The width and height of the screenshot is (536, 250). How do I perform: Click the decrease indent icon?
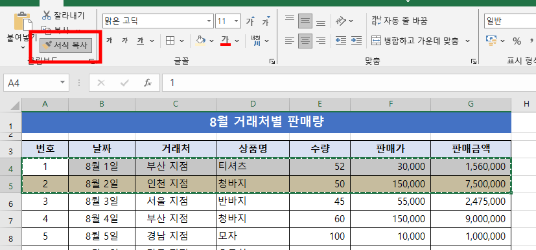tap(341, 41)
